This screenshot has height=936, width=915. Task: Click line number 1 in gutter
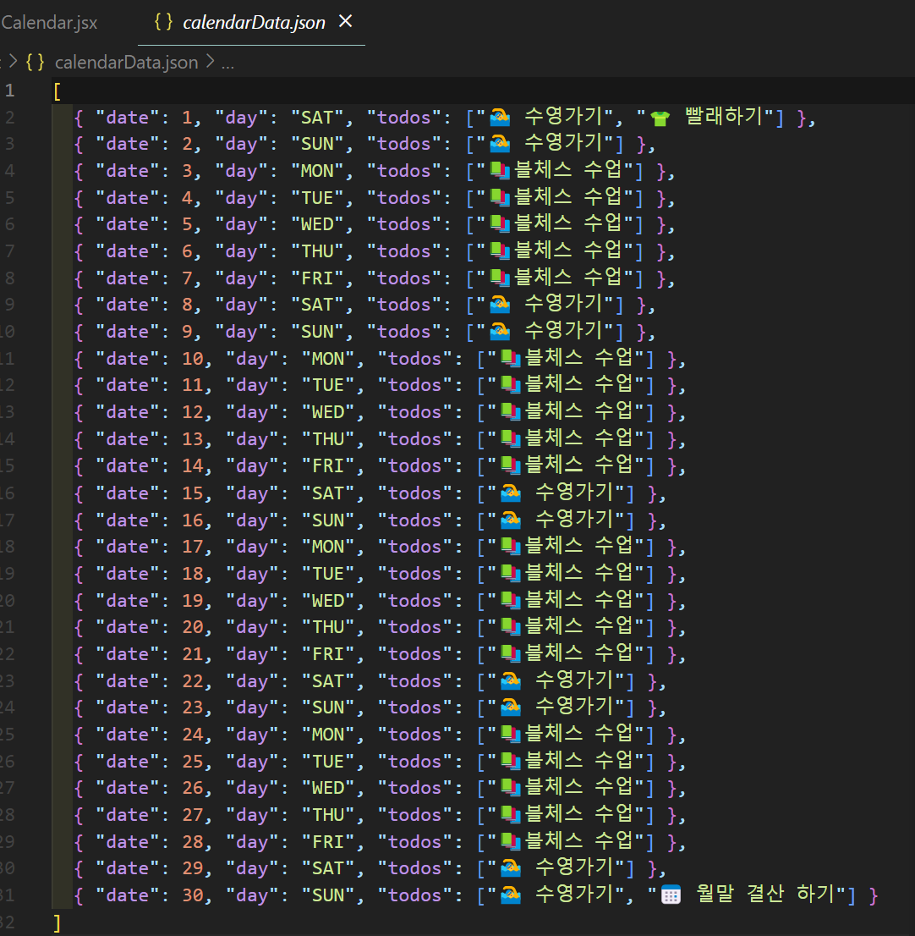click(x=10, y=91)
